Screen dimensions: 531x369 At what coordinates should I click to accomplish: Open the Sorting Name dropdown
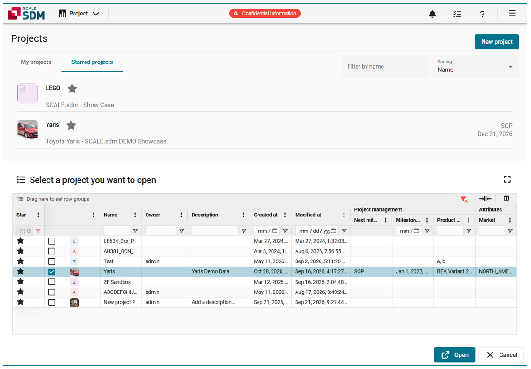point(475,67)
